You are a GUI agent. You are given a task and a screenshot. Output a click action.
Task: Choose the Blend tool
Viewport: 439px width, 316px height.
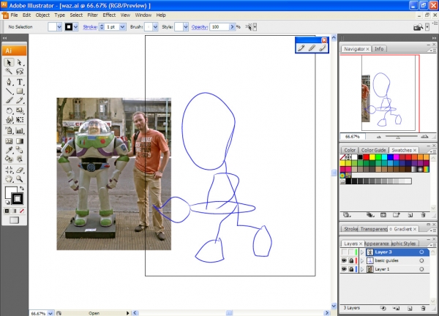(x=19, y=150)
